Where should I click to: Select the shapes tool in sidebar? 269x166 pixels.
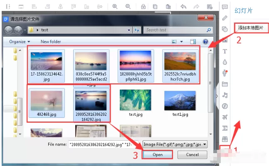coord(225,29)
